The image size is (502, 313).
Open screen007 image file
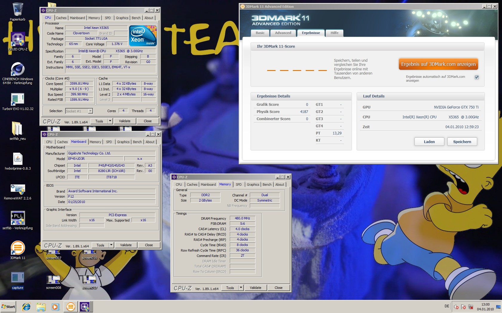[53, 255]
